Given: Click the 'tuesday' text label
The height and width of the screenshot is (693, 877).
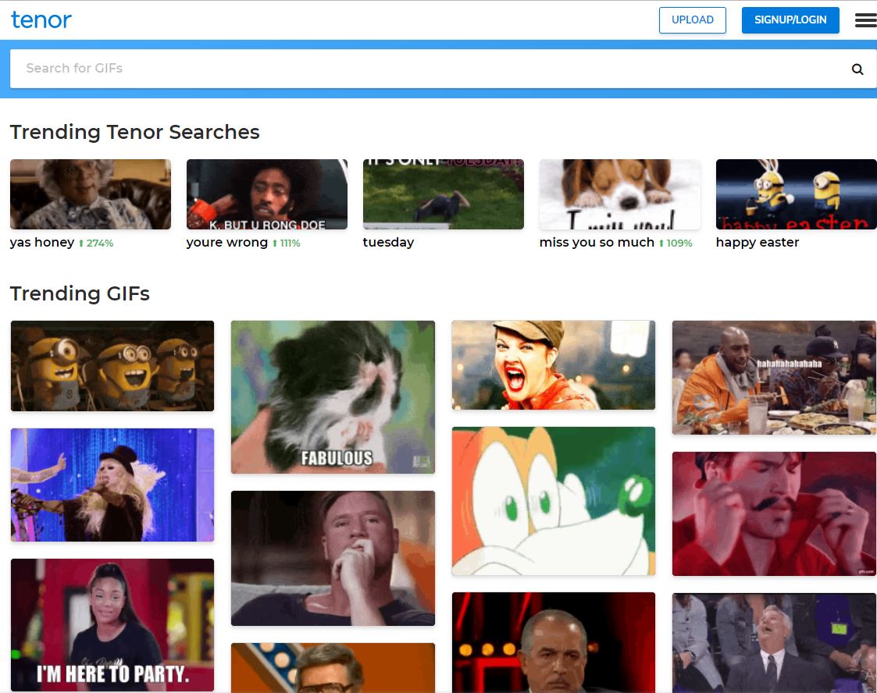Looking at the screenshot, I should (x=388, y=243).
